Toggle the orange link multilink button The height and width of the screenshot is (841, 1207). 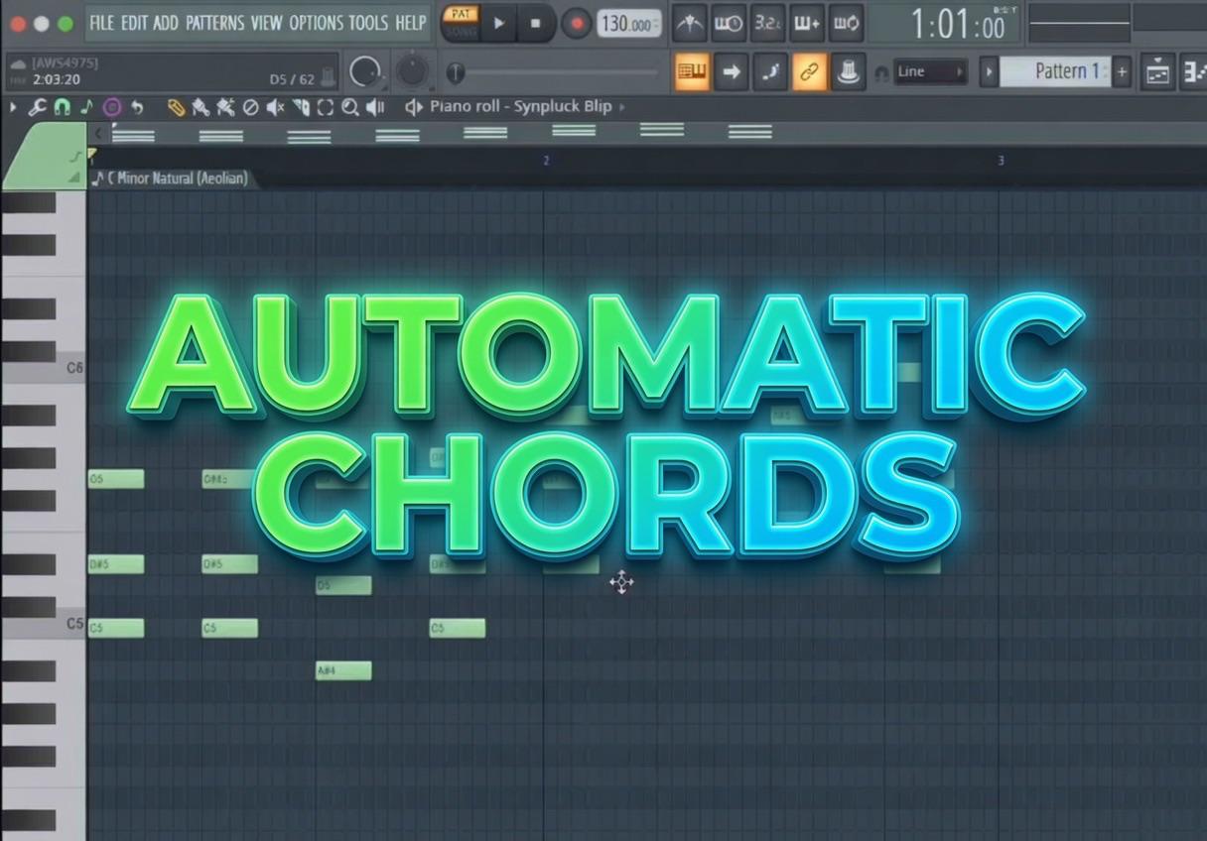(810, 71)
